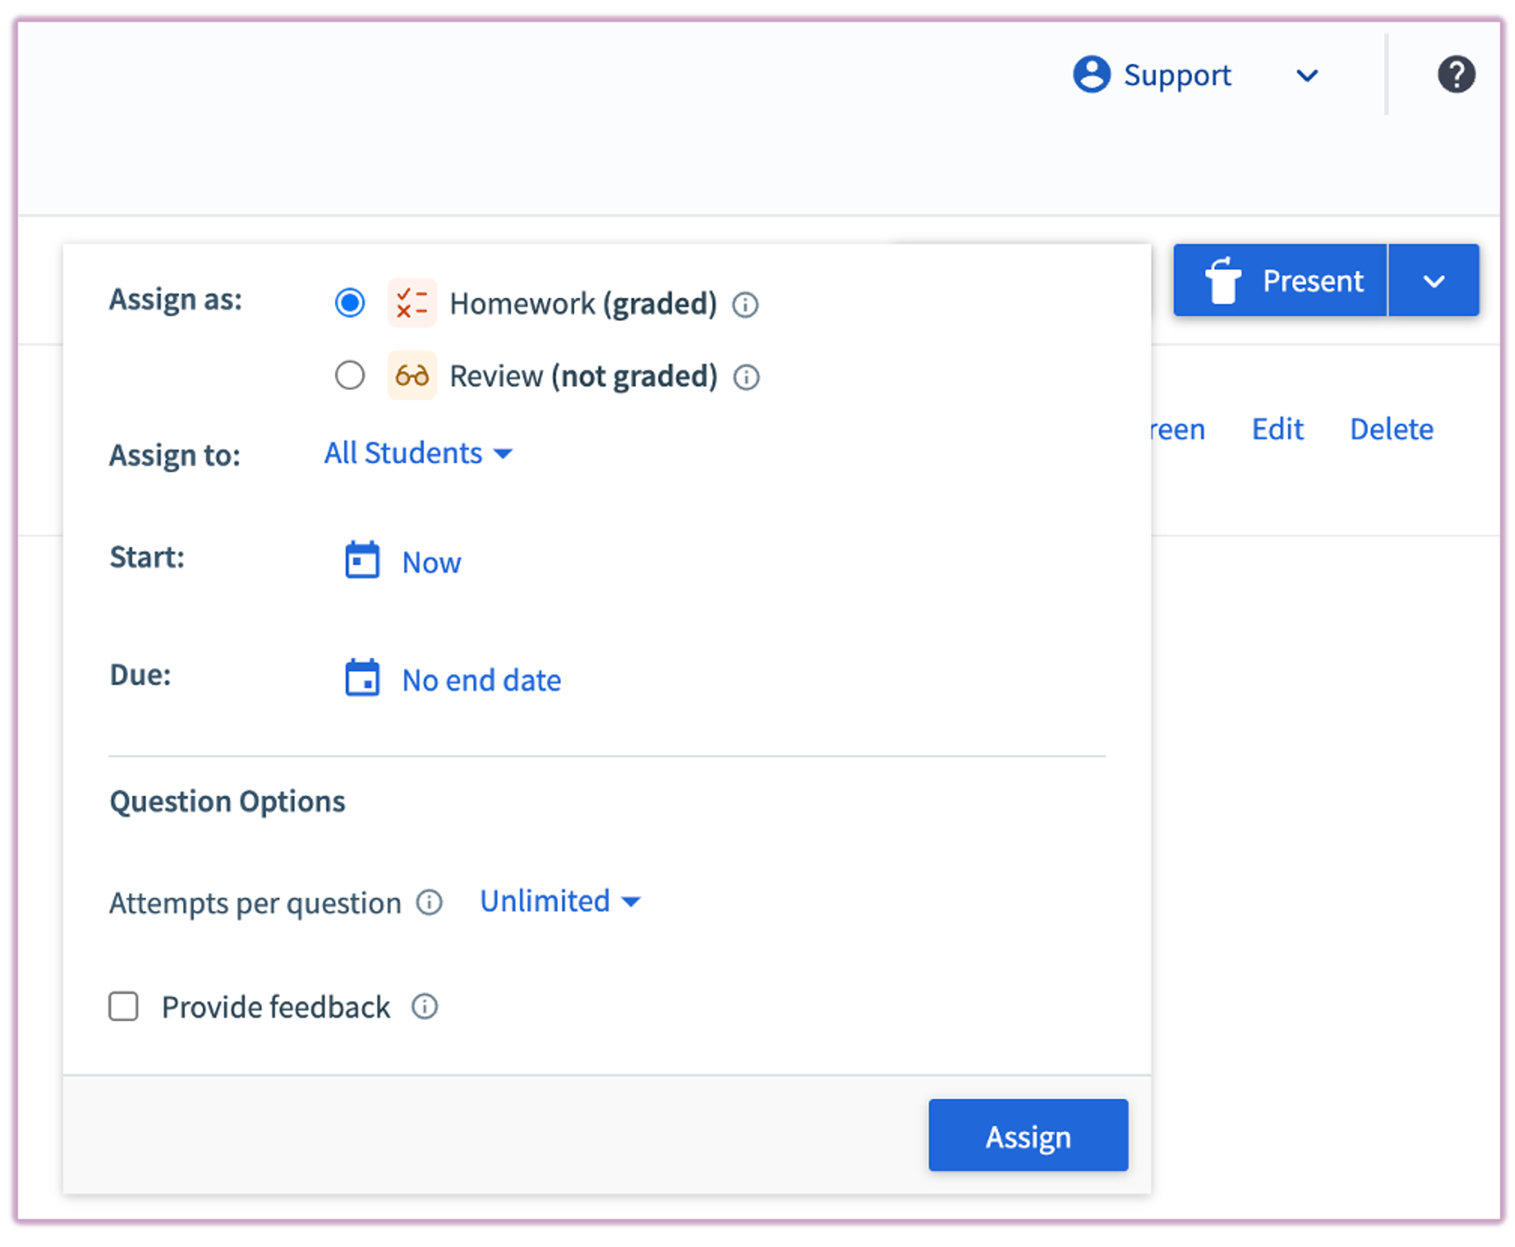This screenshot has width=1515, height=1247.
Task: Click the Review glasses icon
Action: pos(412,375)
